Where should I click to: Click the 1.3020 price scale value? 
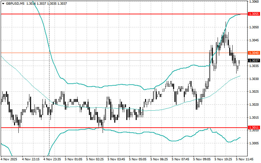tap(254, 105)
